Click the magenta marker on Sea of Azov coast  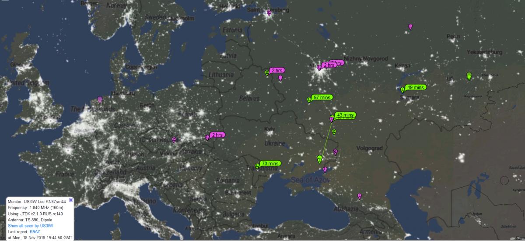coord(325,169)
